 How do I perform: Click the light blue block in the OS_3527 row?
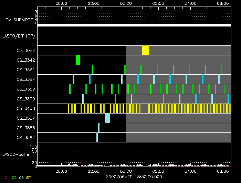[107, 118]
